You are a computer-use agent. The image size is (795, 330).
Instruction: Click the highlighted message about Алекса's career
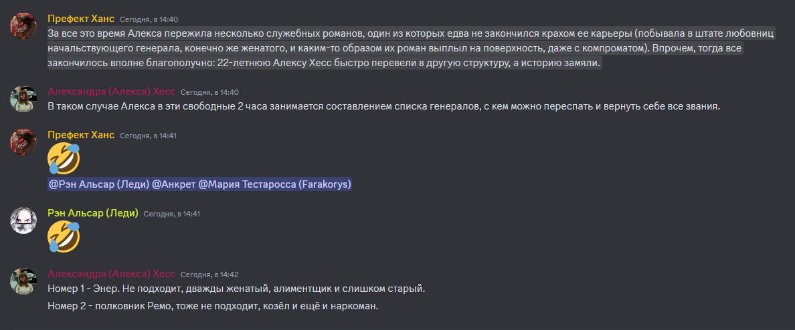pos(325,49)
